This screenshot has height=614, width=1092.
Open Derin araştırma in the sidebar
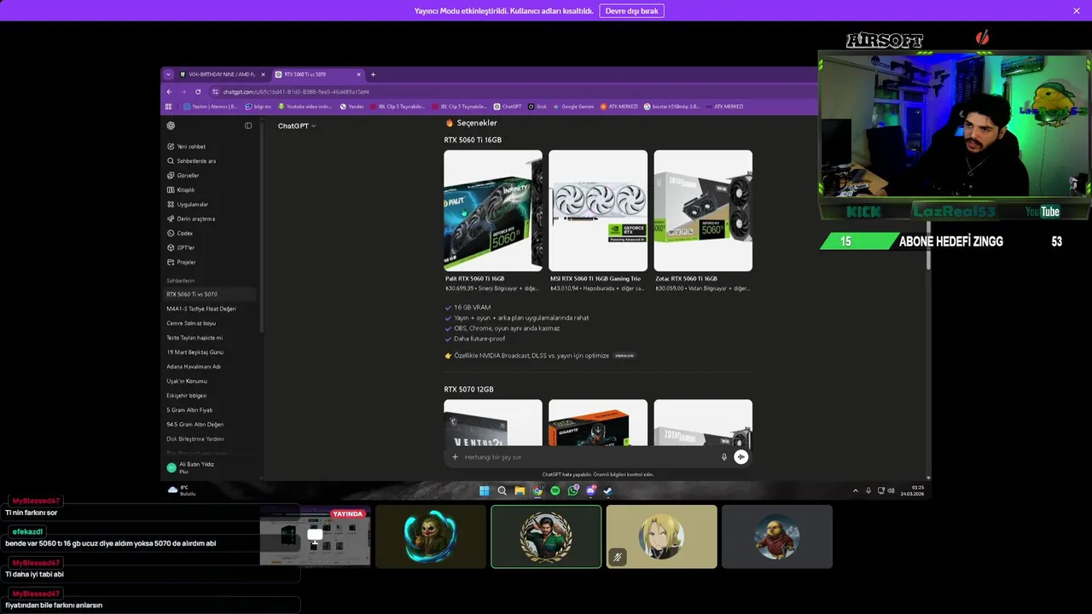210,219
